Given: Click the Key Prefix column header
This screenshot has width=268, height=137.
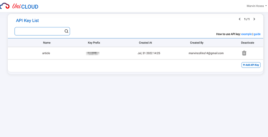Looking at the screenshot, I should [x=94, y=43].
